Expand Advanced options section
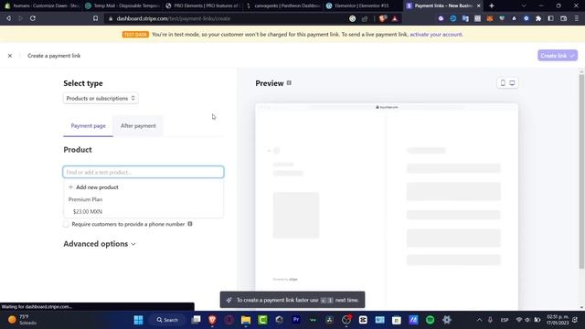The height and width of the screenshot is (329, 585). [x=100, y=244]
